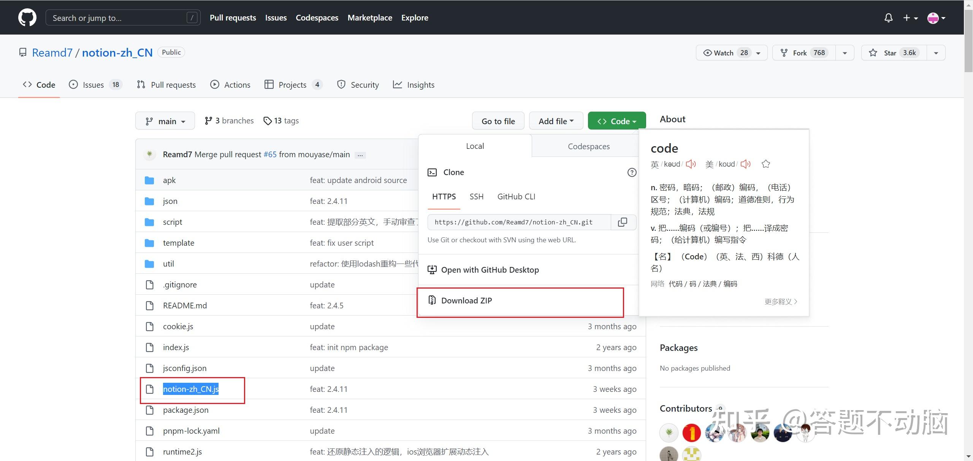
Task: Open repository with GitHub Desktop
Action: pos(490,270)
